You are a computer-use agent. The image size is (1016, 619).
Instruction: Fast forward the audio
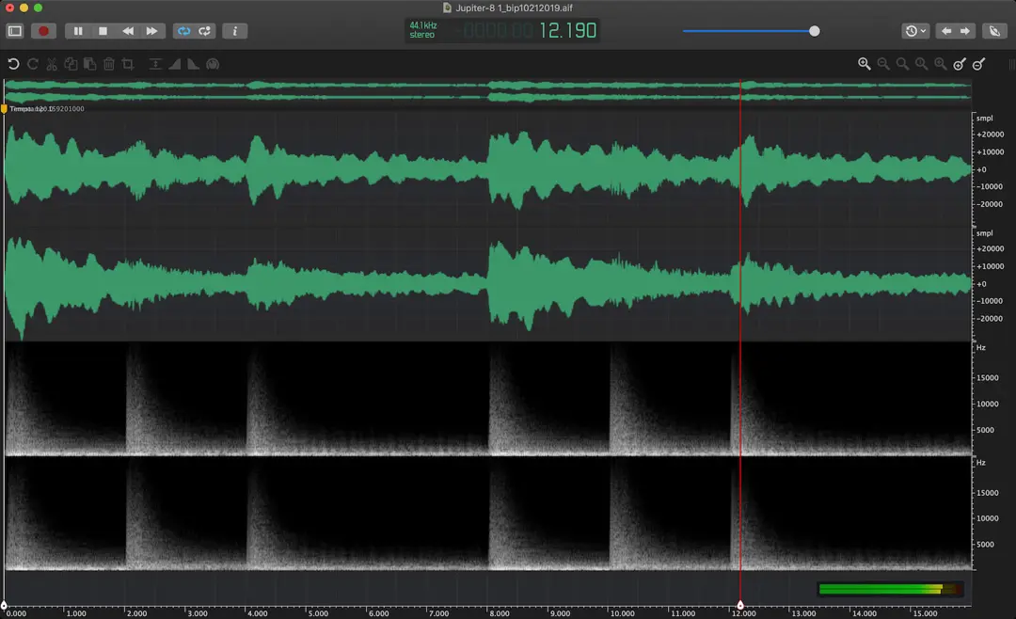(x=152, y=31)
